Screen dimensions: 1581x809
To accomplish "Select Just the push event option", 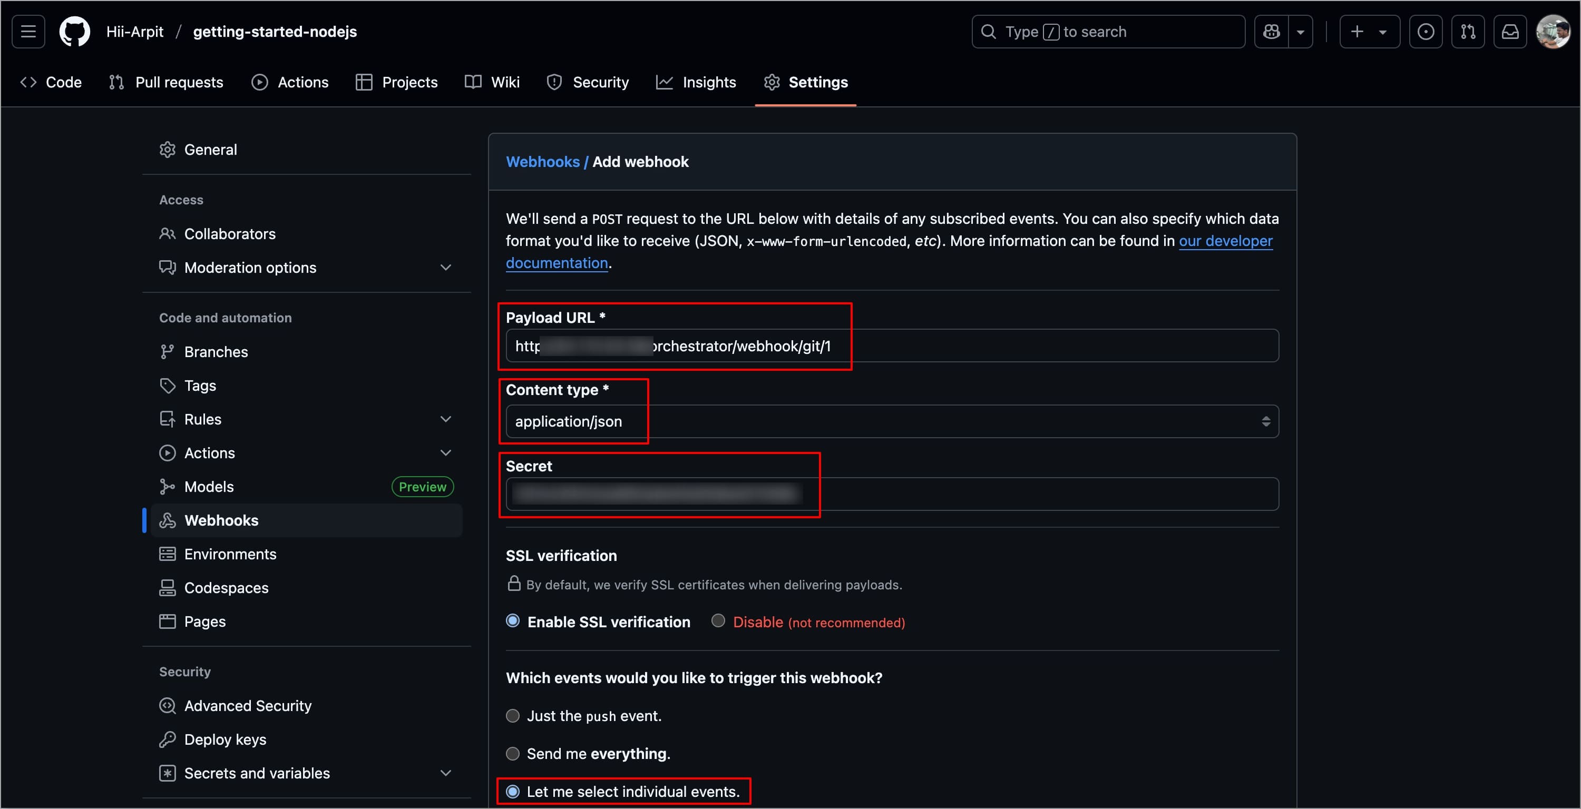I will (512, 716).
